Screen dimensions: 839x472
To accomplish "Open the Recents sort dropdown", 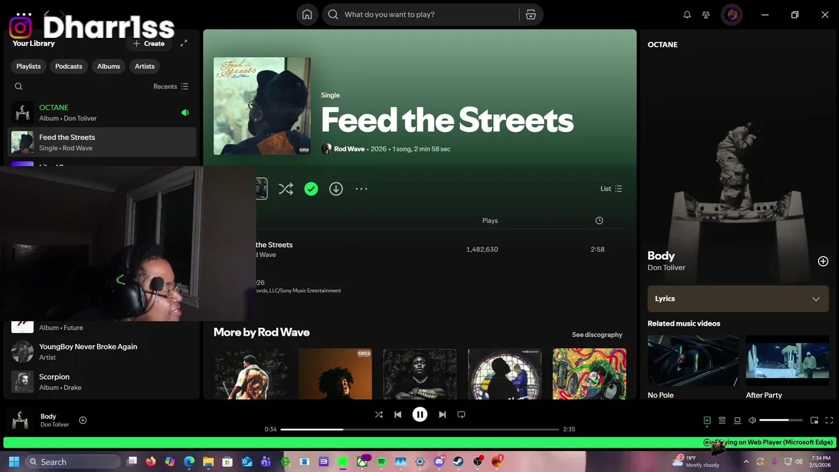I will tap(170, 87).
